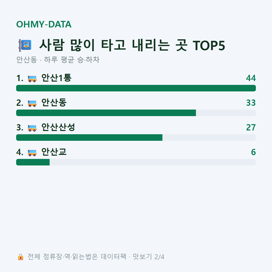Select the OHMY-DATA brand label
Viewport: 272px width, 272px height.
click(x=44, y=24)
